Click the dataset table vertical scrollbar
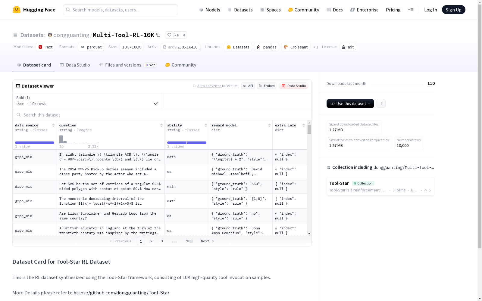Image resolution: width=482 pixels, height=301 pixels. 309,130
